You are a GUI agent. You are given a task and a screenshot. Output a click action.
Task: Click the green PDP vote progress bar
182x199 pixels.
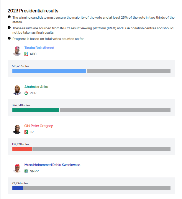coord(36,110)
